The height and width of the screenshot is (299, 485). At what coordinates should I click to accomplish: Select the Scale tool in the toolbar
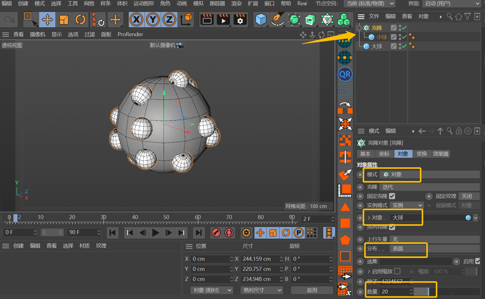pos(64,20)
